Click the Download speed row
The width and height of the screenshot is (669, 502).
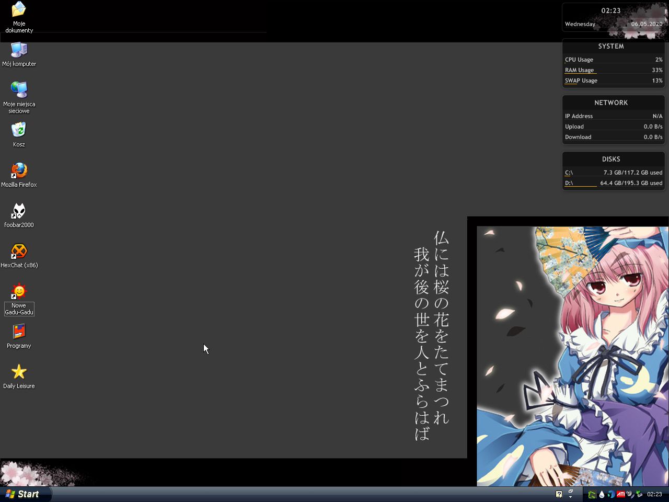[x=614, y=137]
